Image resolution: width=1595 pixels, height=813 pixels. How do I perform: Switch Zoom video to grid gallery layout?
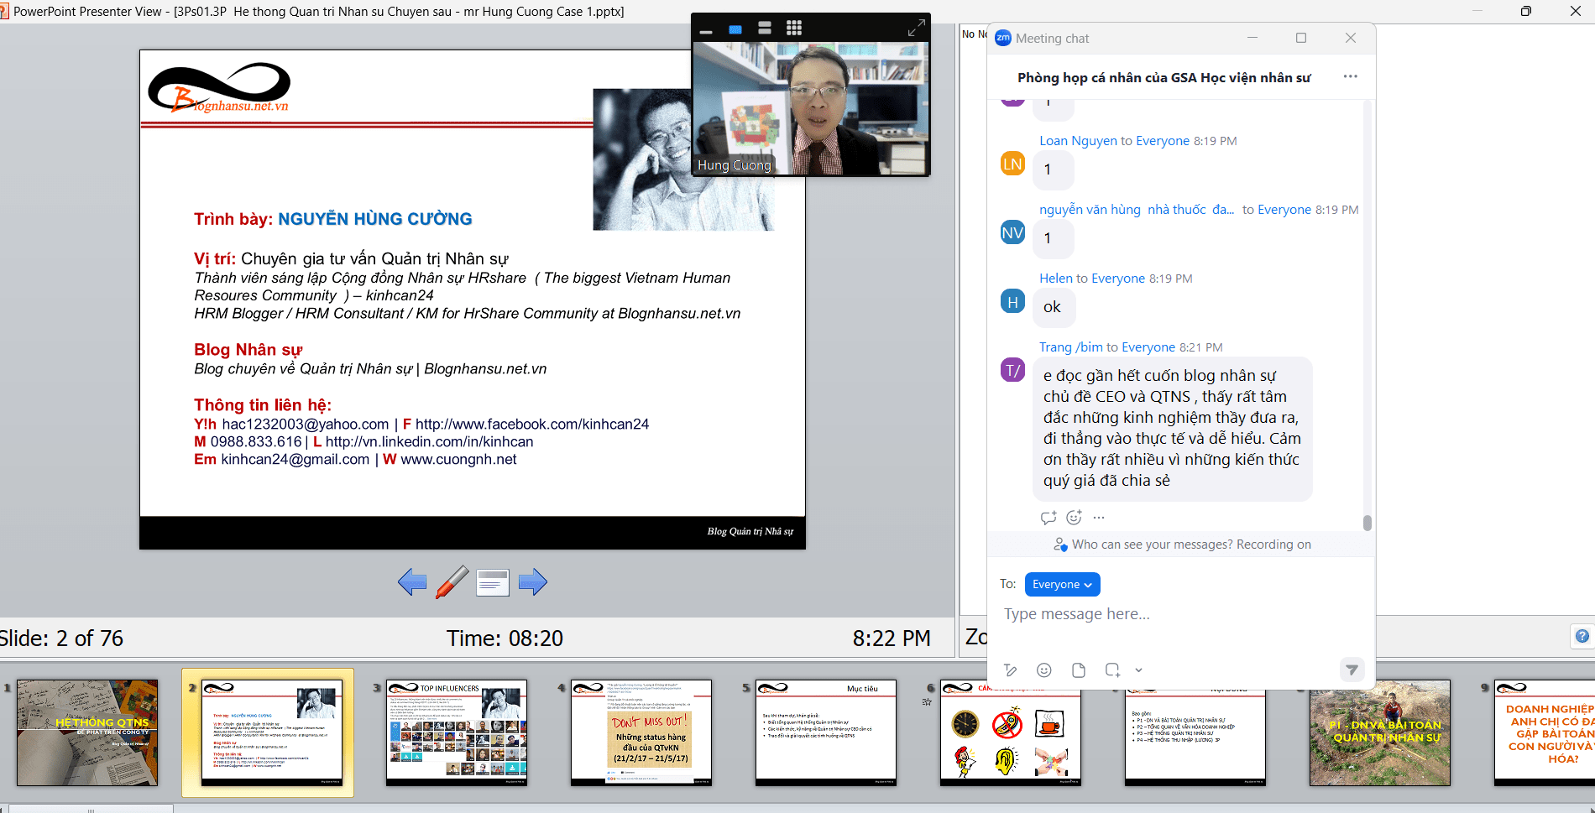coord(794,29)
